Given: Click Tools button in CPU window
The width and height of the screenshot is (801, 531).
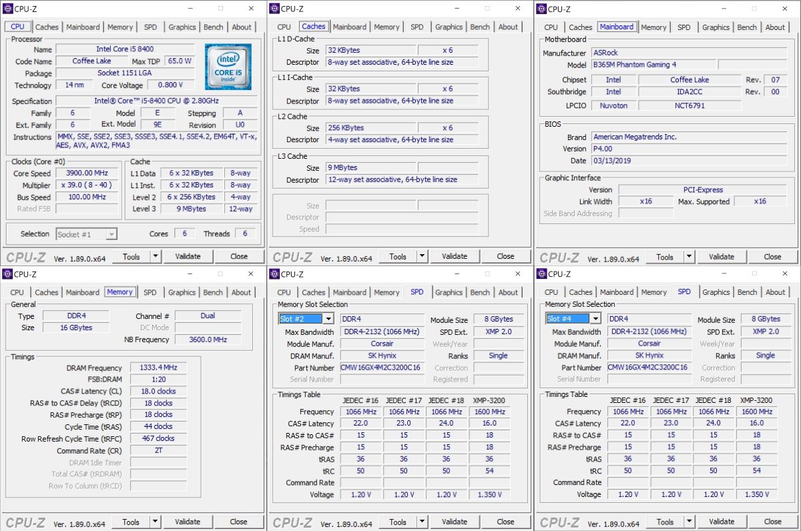Looking at the screenshot, I should point(131,256).
